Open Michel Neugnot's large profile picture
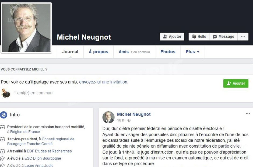This screenshot has height=167, width=253. (26, 28)
